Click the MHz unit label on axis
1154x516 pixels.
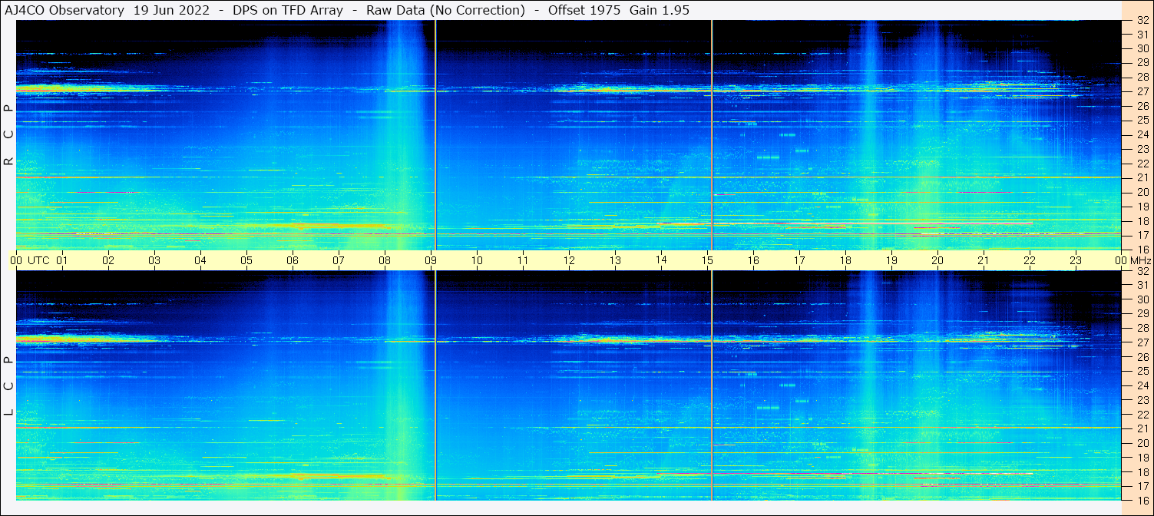point(1139,260)
